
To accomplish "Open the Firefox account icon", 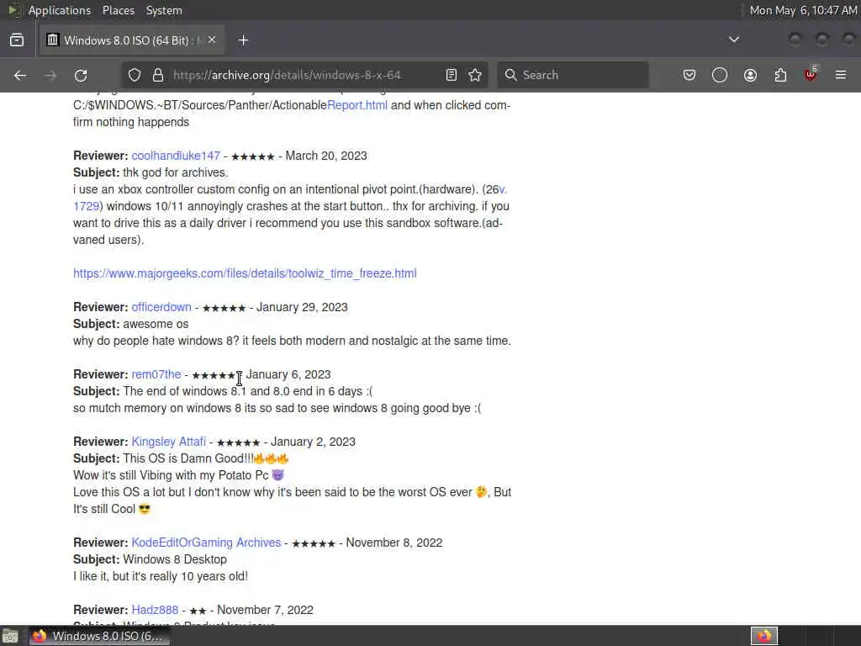I will [750, 75].
